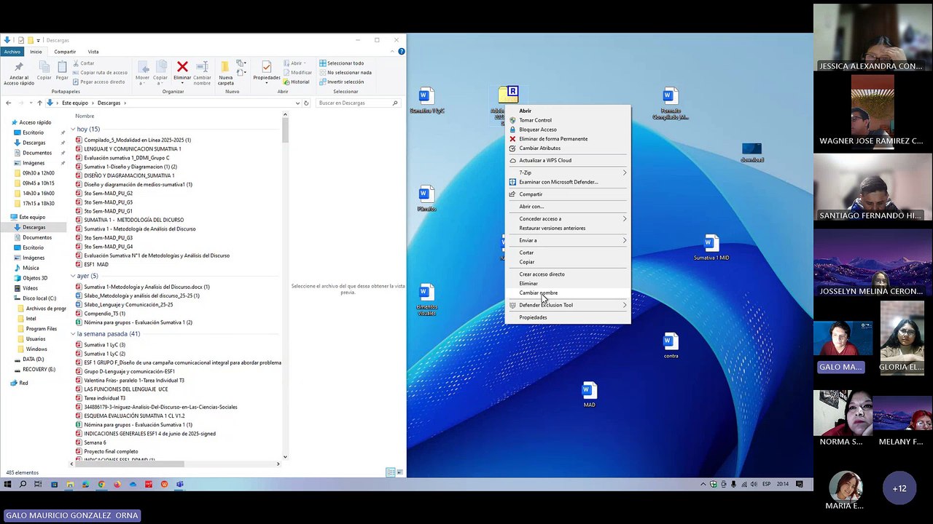Open the Archivo tab
The width and height of the screenshot is (933, 524).
[12, 52]
